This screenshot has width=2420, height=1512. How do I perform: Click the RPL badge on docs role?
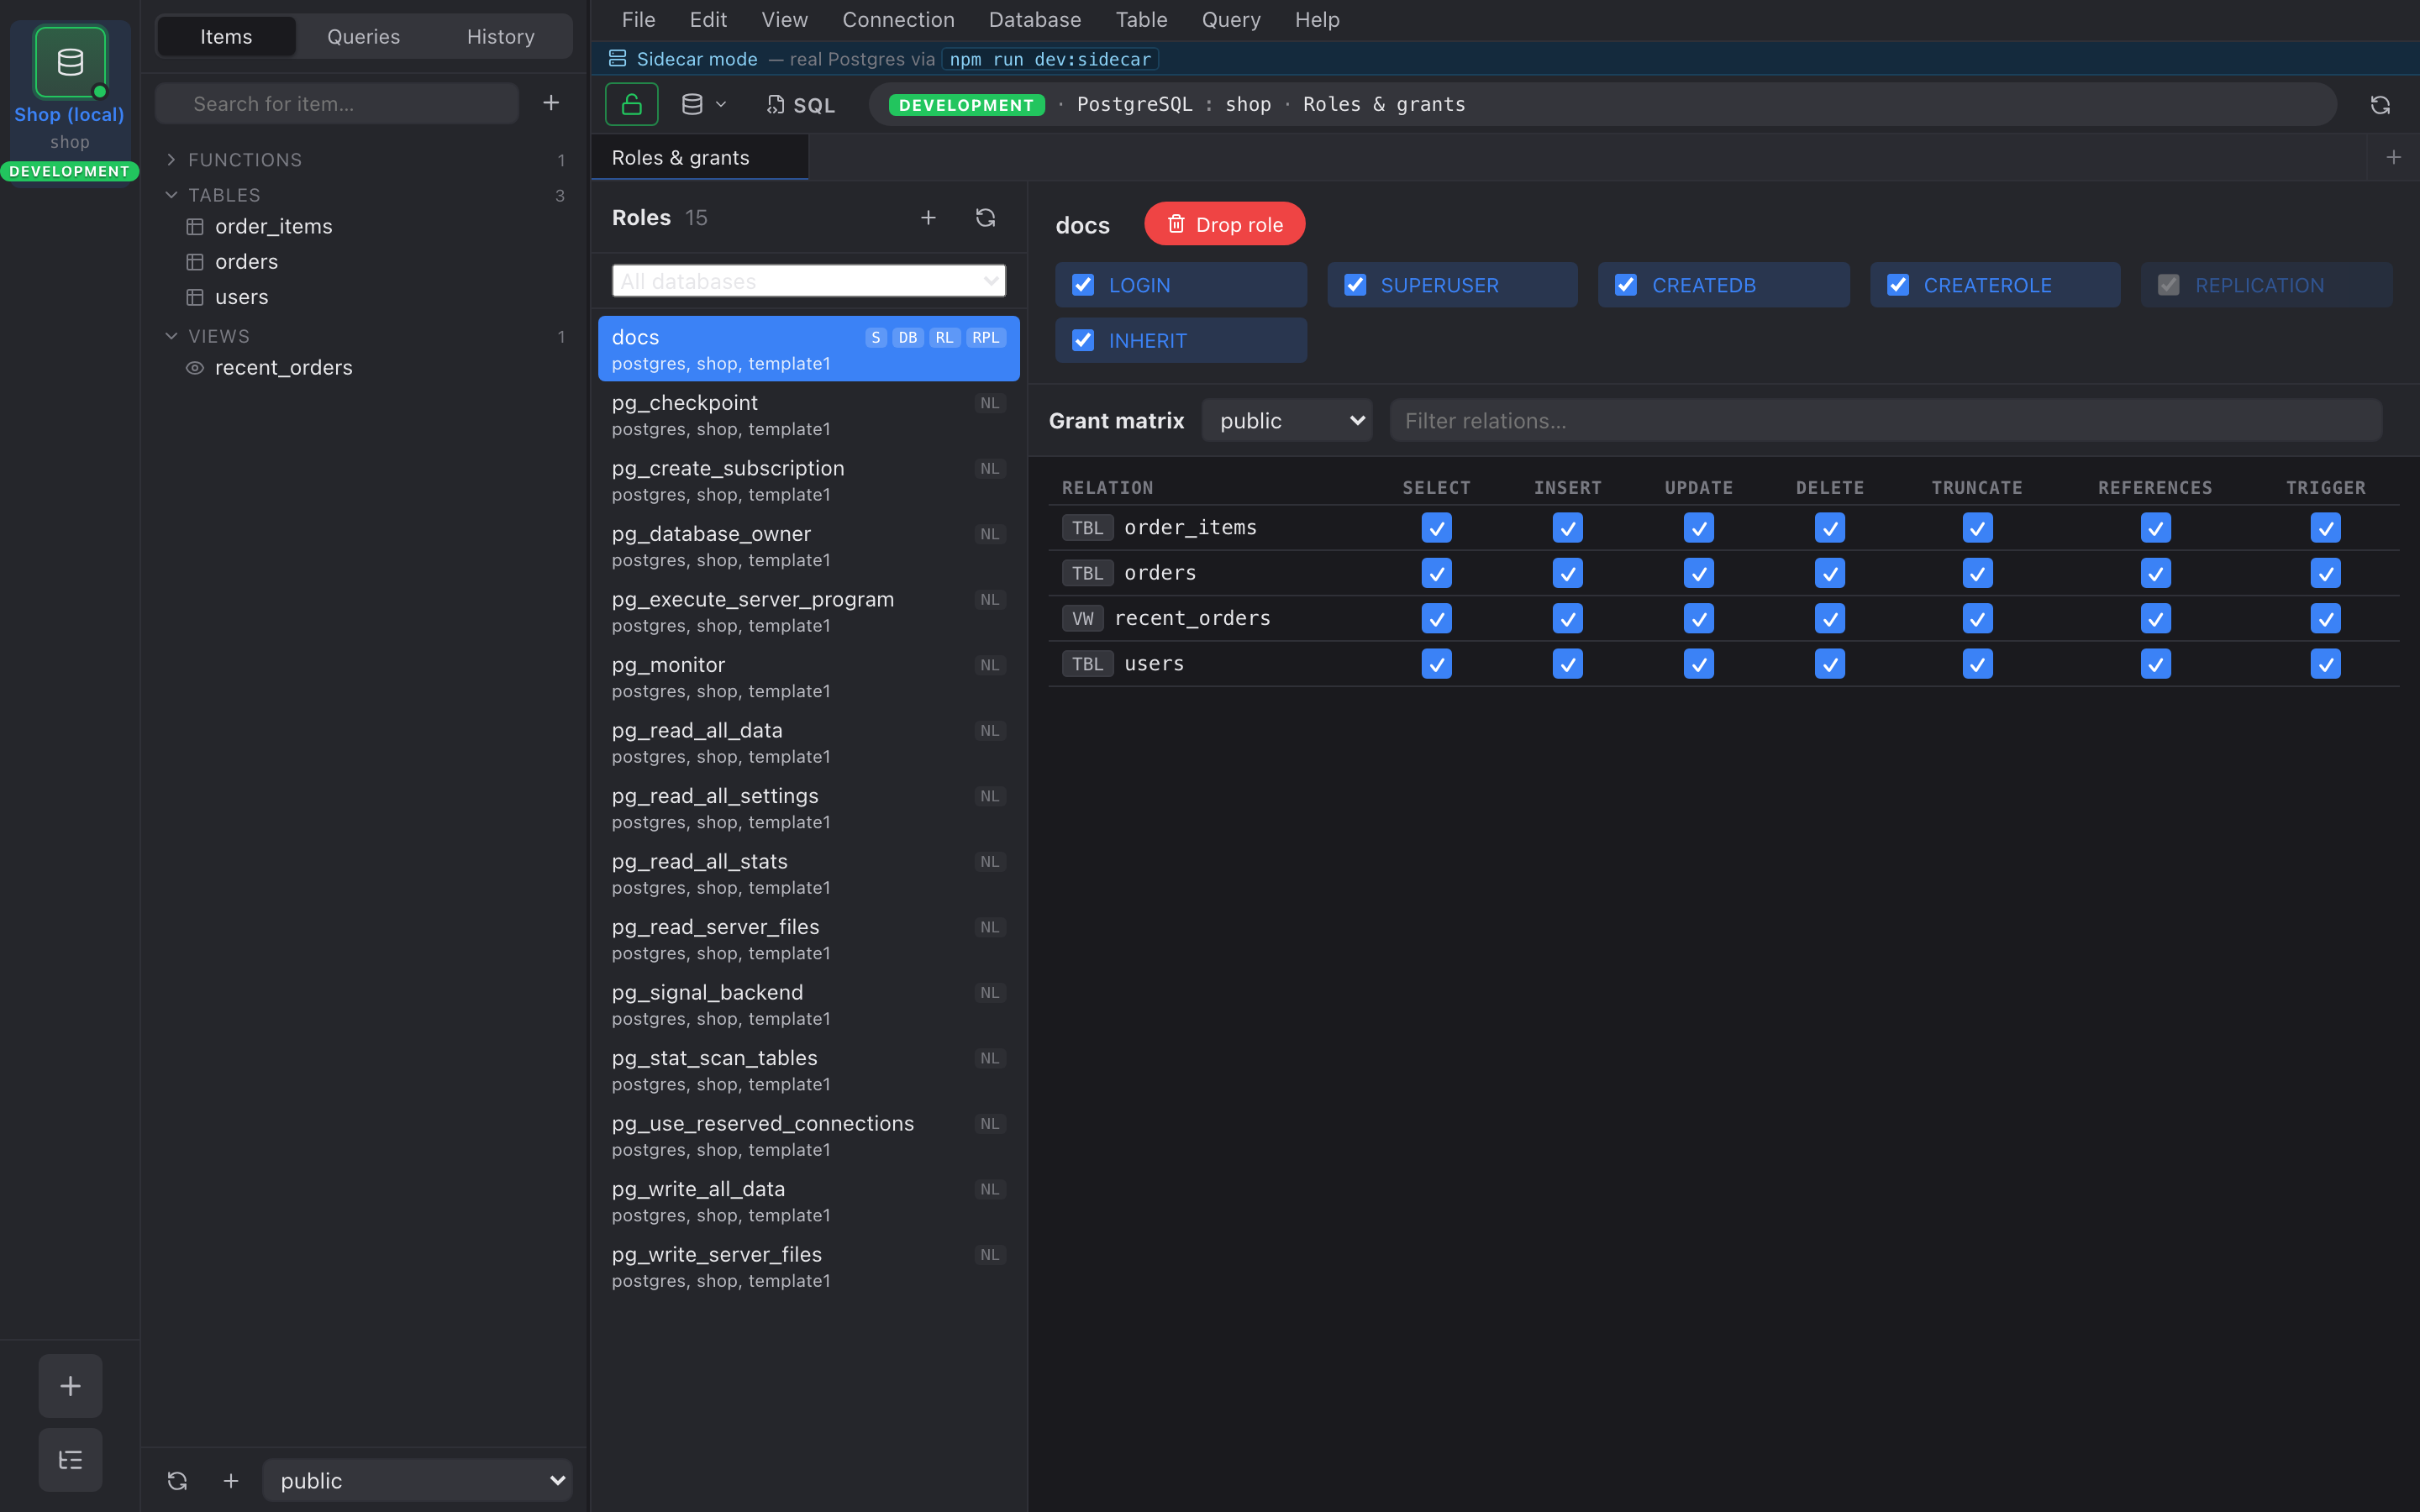point(986,338)
